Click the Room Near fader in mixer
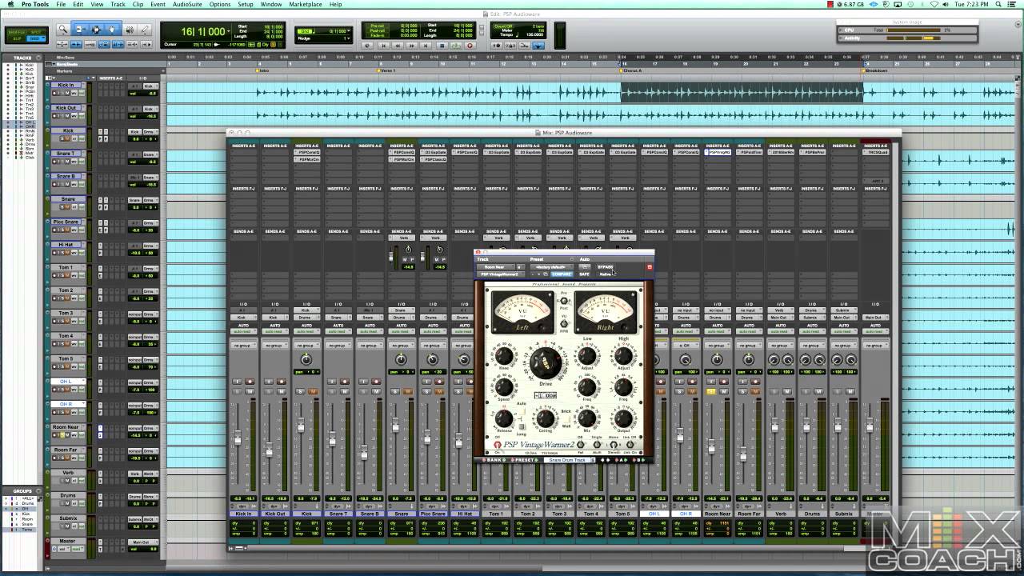1024x576 pixels. tap(711, 446)
